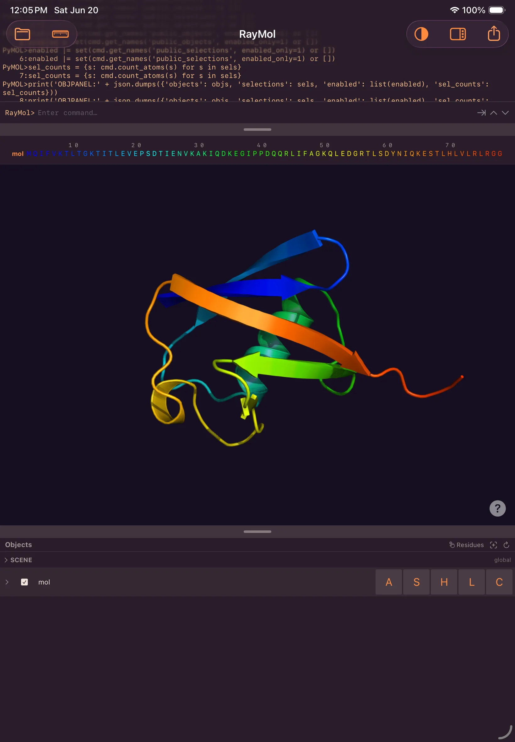The height and width of the screenshot is (742, 515).
Task: Click the zoom-to-selection frame icon
Action: point(493,545)
